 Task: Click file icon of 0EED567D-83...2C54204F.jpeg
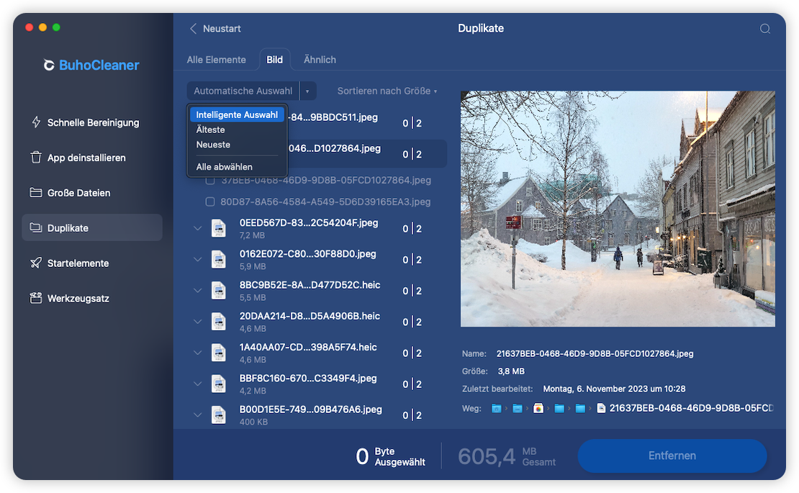[x=219, y=228]
